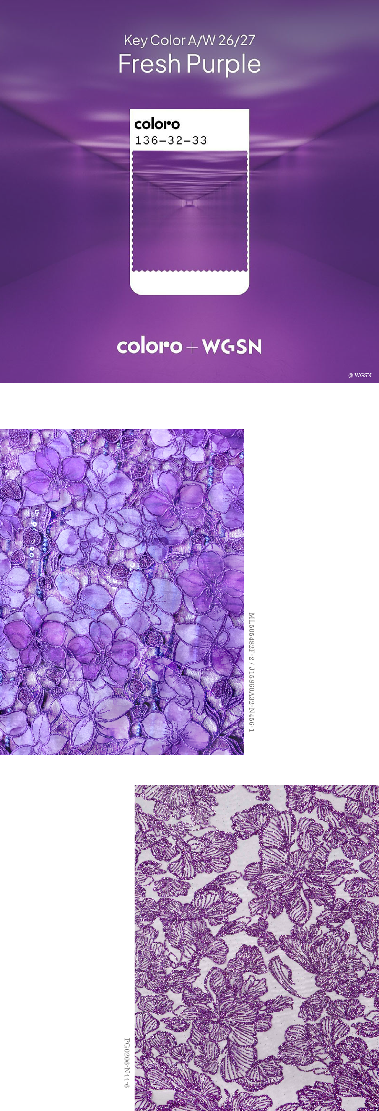
Task: Click the Key Color A/W 26/27 text
Action: tap(189, 40)
